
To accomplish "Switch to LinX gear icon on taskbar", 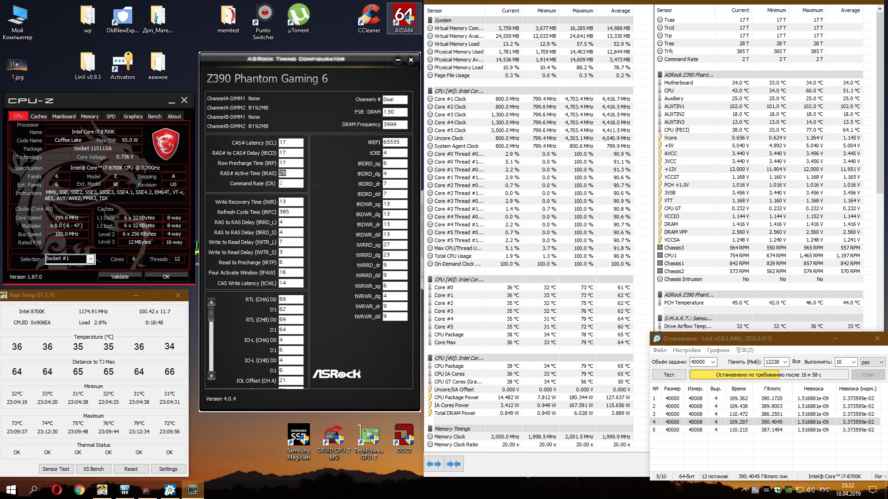I will (170, 489).
